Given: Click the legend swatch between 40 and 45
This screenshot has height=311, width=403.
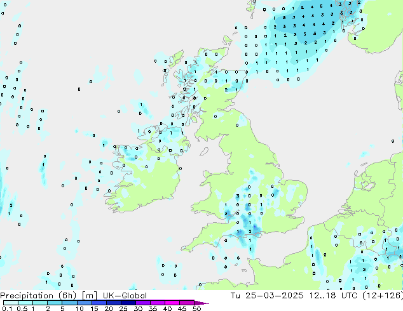Looking at the screenshot, I should click(172, 303).
